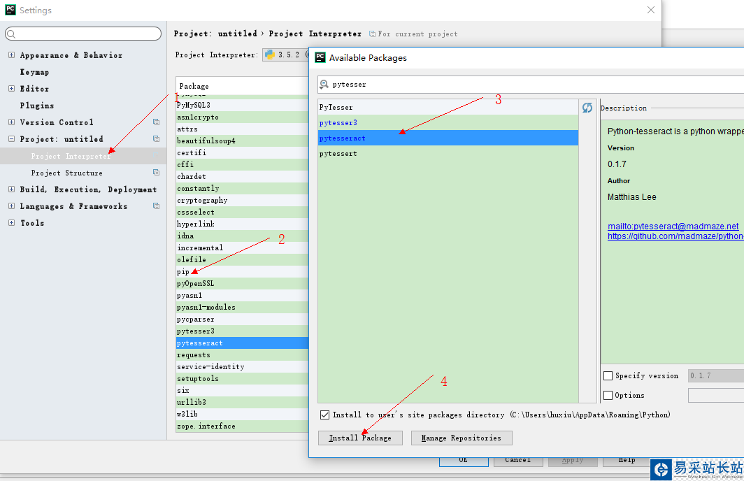The width and height of the screenshot is (744, 481).
Task: Select pytesseract in available packages list
Action: click(x=448, y=138)
